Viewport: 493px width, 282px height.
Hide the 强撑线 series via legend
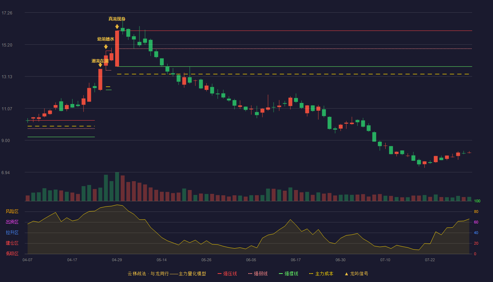(x=288, y=274)
